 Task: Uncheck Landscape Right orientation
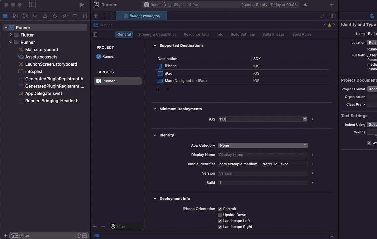220,227
